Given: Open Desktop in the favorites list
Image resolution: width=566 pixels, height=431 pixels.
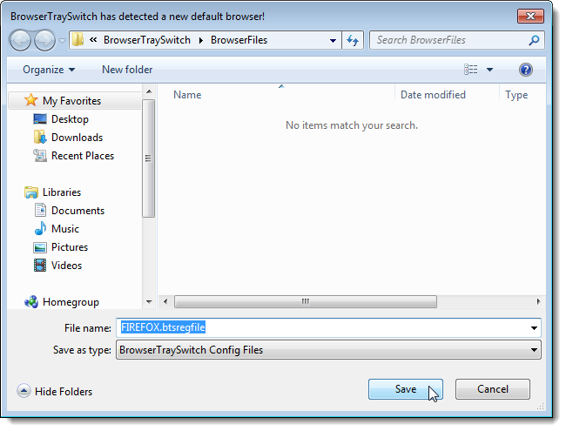Looking at the screenshot, I should [x=70, y=119].
